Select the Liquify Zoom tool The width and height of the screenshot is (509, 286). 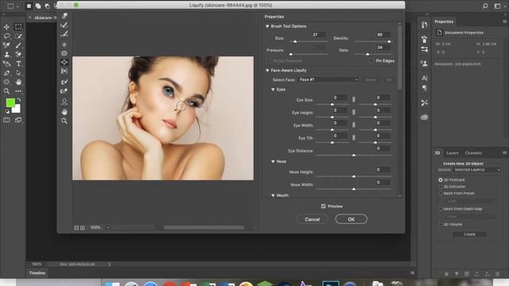coord(64,121)
